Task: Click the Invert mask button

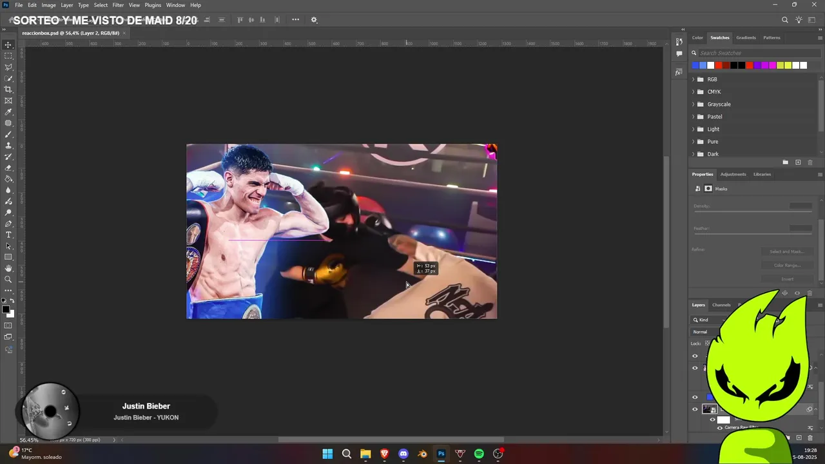Action: [x=787, y=279]
